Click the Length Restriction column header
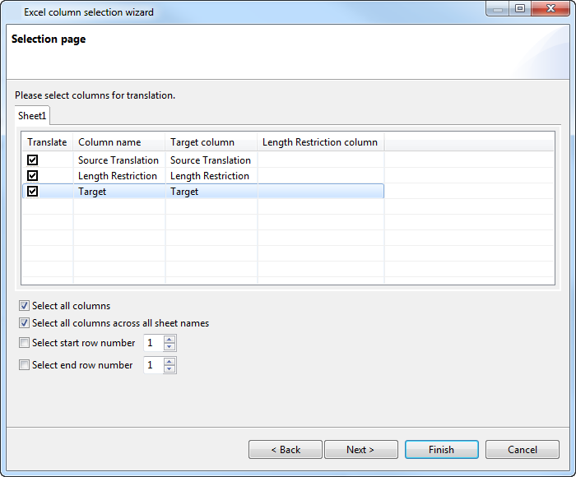 (321, 142)
